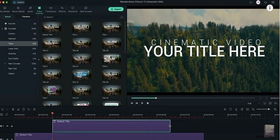
Task: Open the Elements tab
Action: (73, 9)
